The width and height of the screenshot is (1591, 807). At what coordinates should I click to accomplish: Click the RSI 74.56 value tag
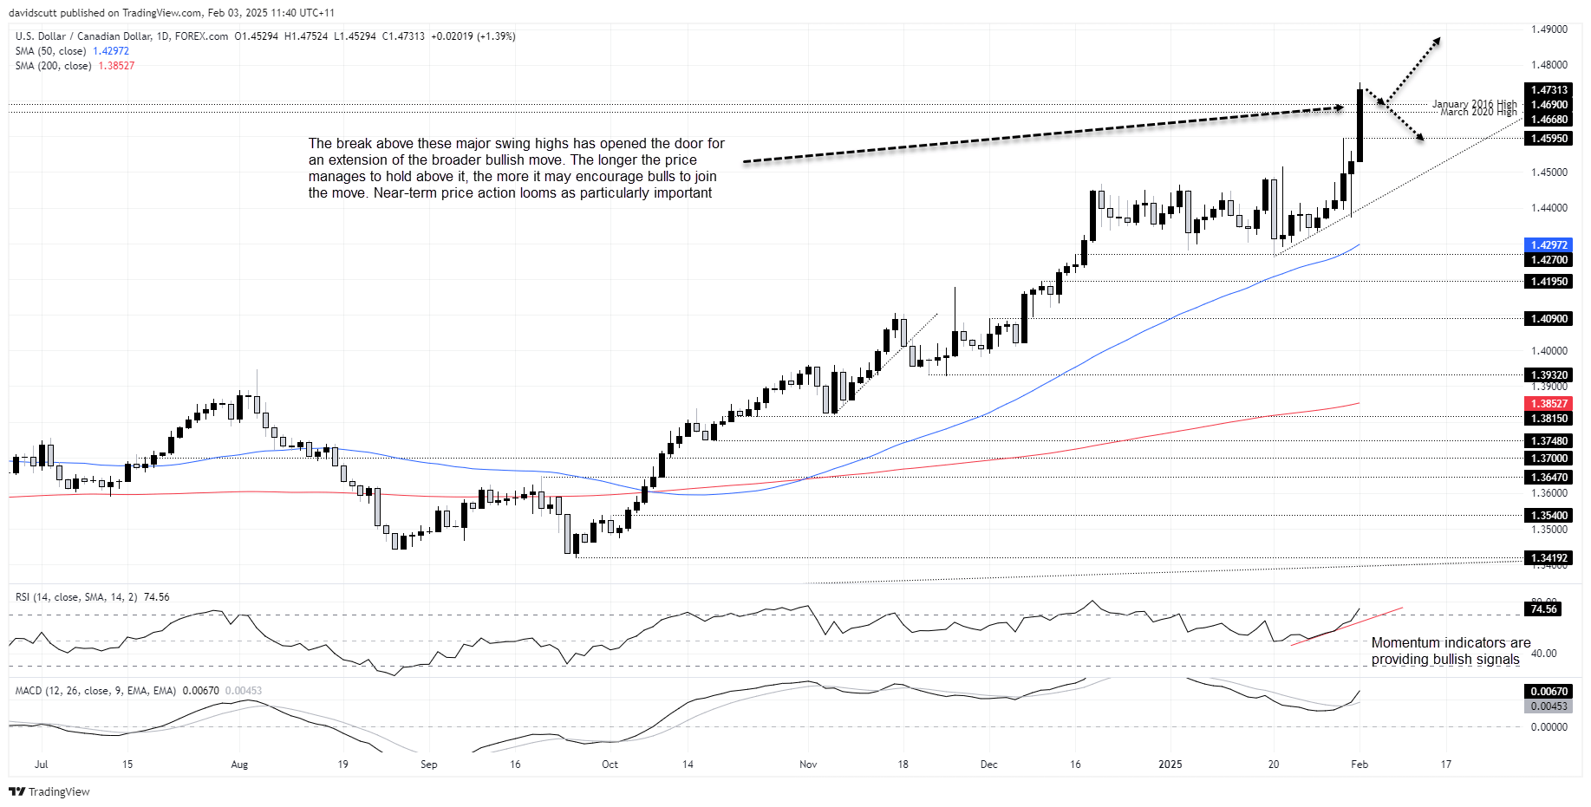1542,609
